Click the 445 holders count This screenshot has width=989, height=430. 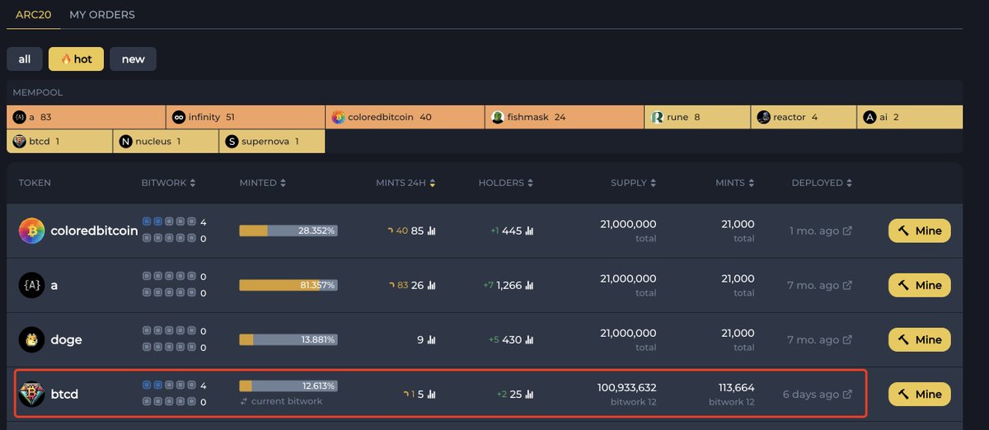(x=512, y=231)
